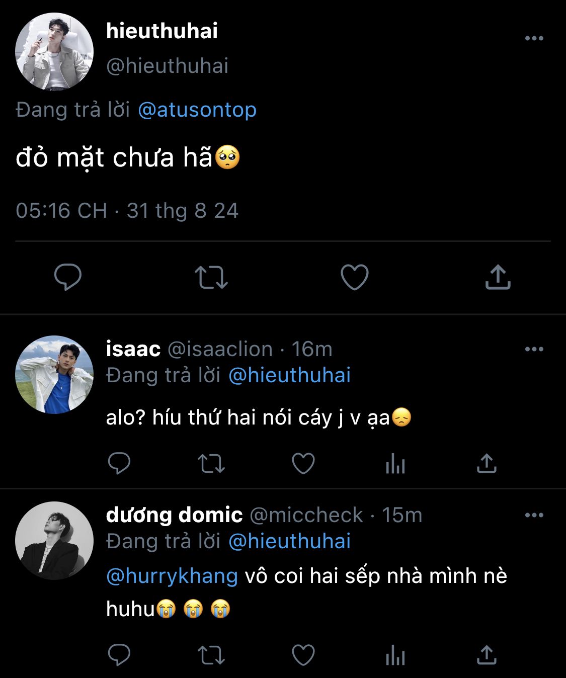Viewport: 566px width, 678px height.
Task: Share isaac's reply
Action: 487,464
